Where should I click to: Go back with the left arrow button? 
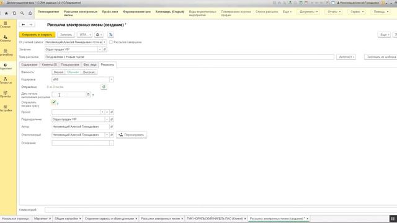pos(23,25)
